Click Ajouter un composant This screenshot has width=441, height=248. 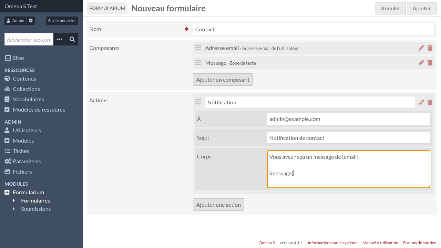point(223,79)
